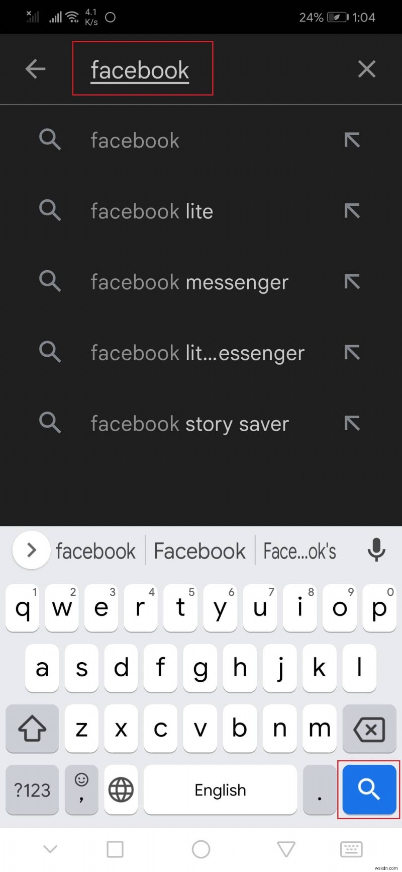Tap the back arrow to exit search
402x872 pixels.
coord(35,69)
